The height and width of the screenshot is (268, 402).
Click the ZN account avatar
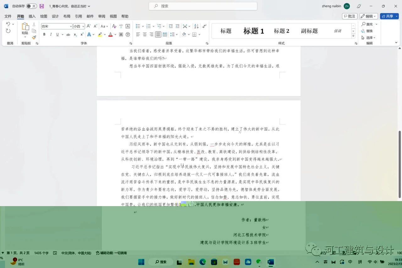tap(347, 6)
